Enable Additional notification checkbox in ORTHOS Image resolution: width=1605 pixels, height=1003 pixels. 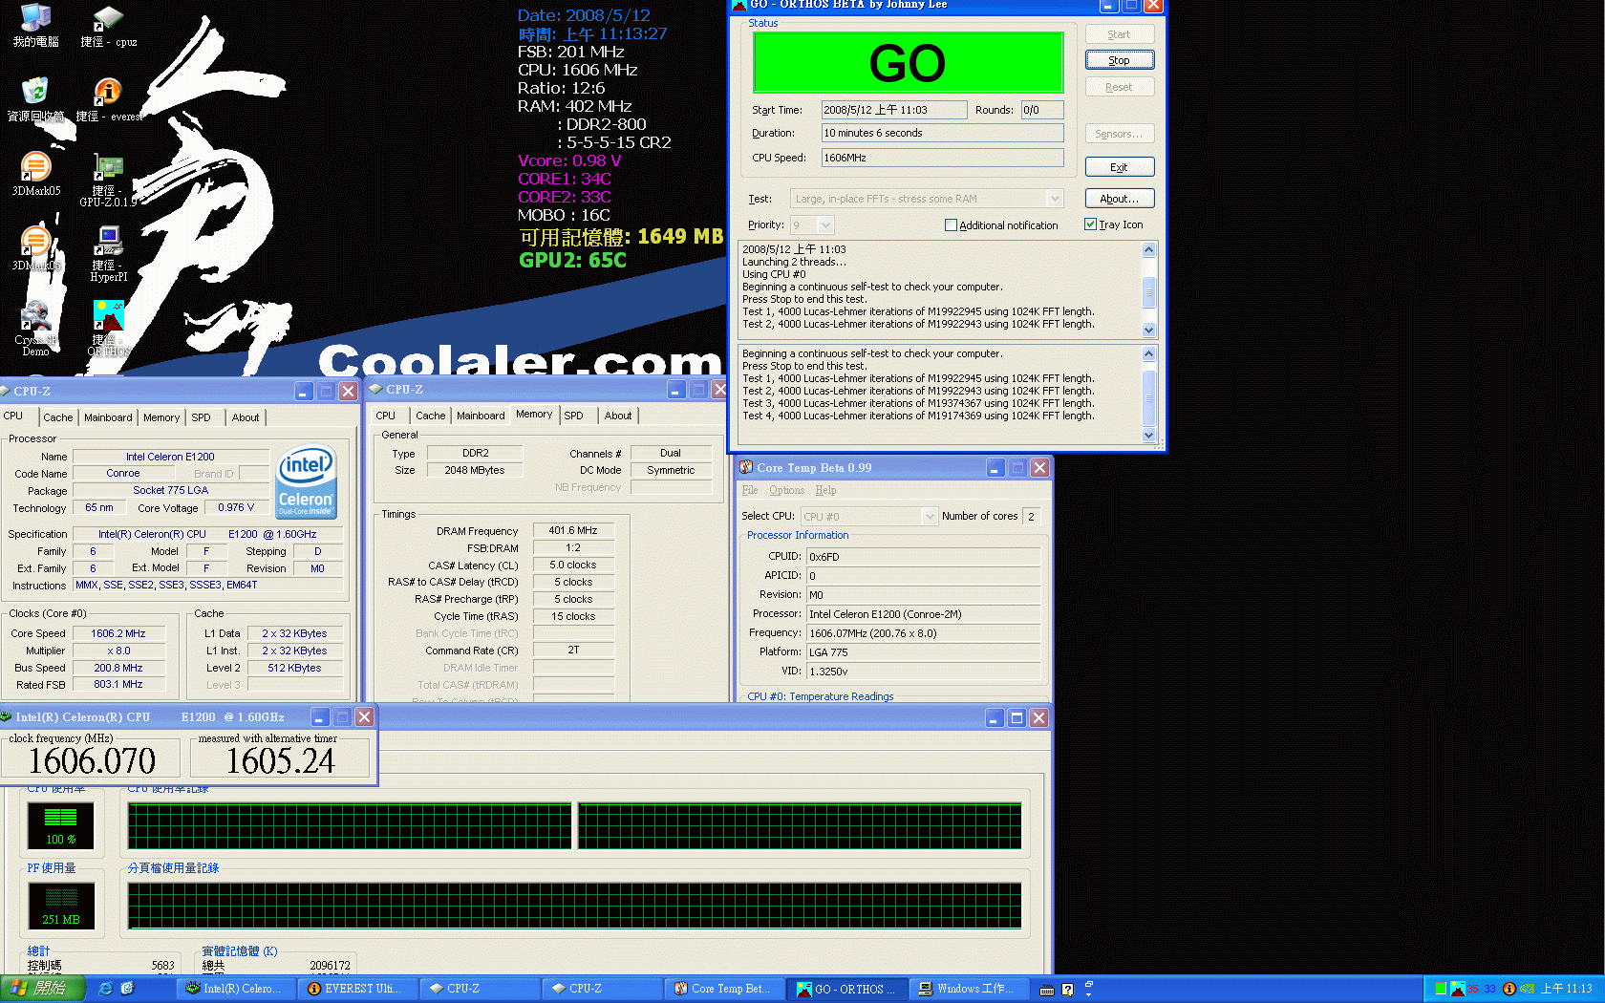[951, 225]
